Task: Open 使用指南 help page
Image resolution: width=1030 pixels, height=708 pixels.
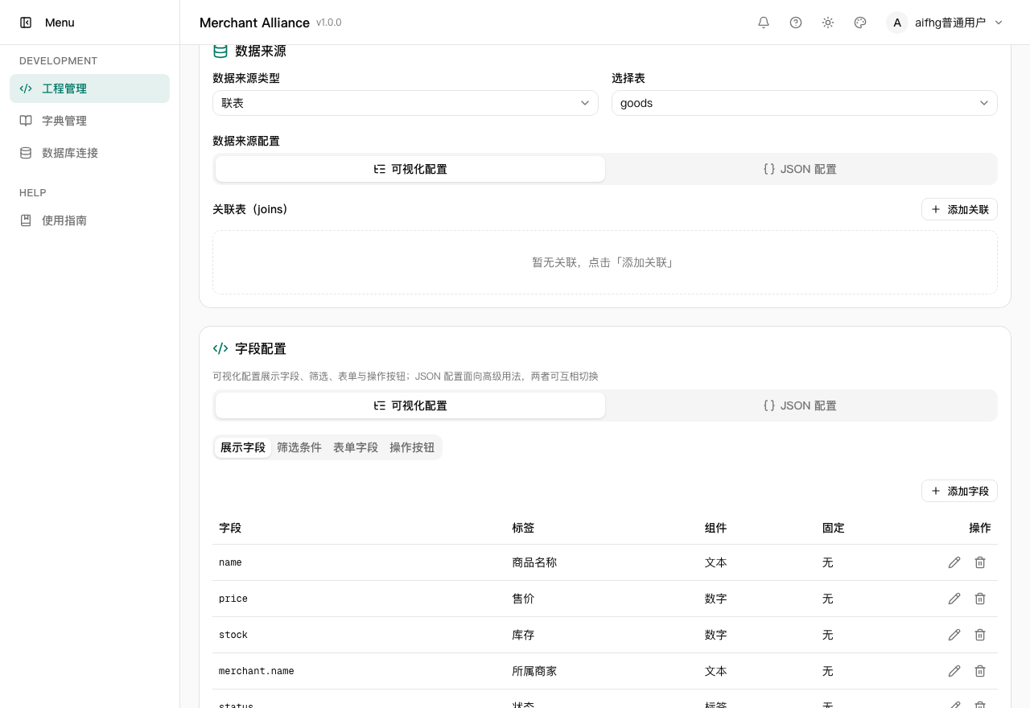Action: pyautogui.click(x=89, y=220)
